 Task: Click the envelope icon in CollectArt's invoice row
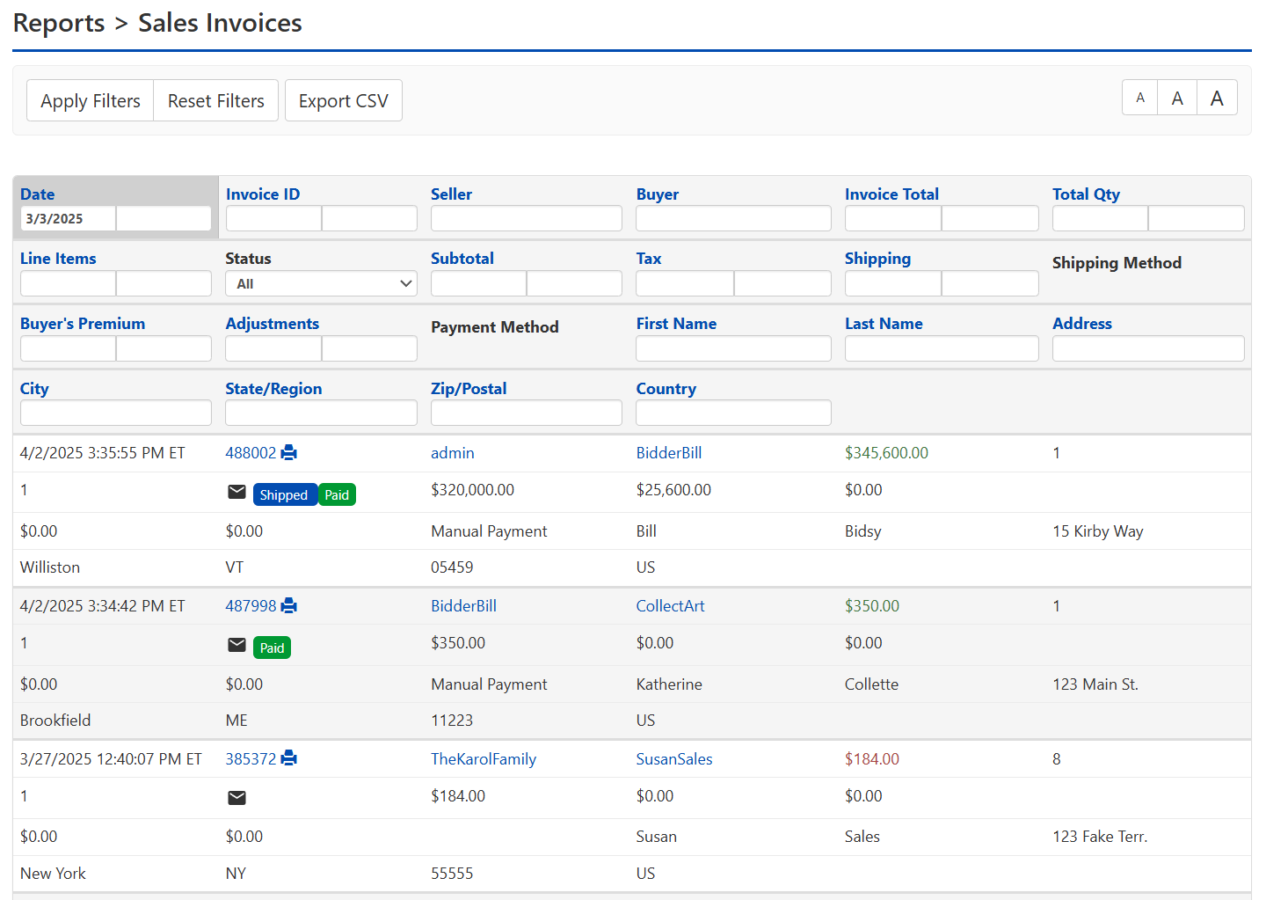point(236,645)
